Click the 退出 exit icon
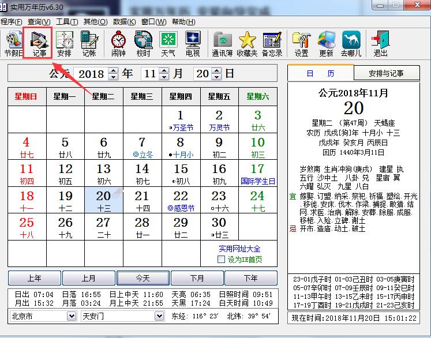Screen dimensions: 431x338 [380, 44]
